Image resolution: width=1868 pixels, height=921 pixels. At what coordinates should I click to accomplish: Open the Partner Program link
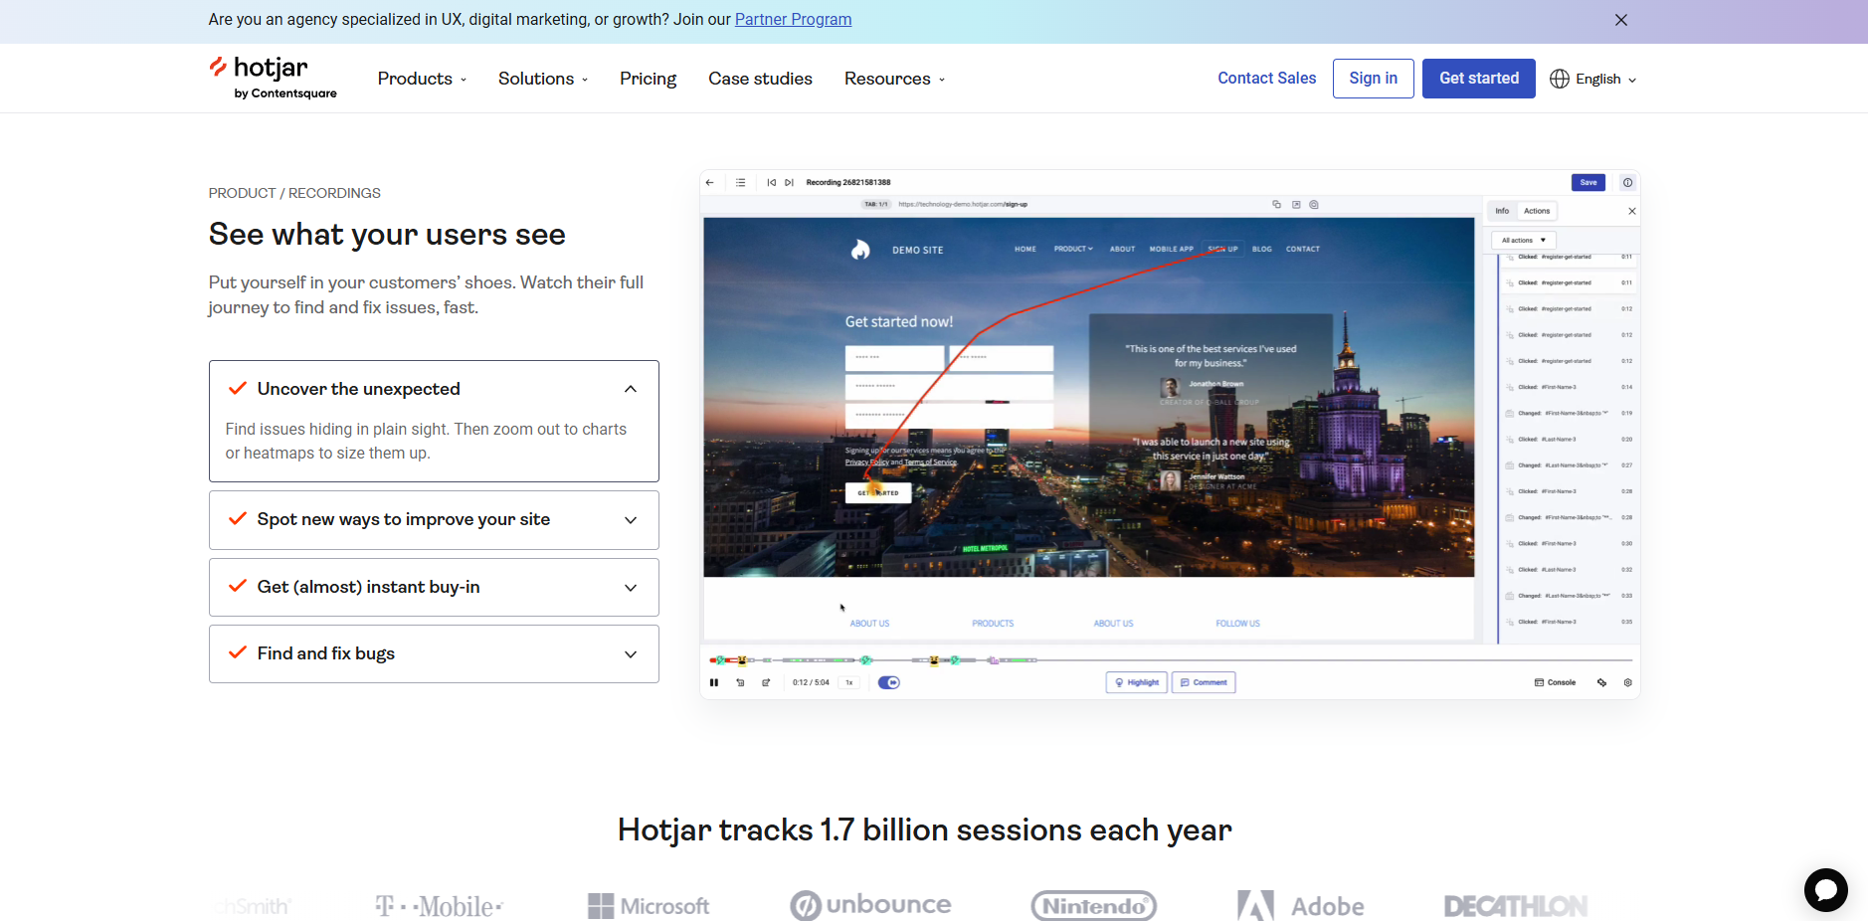793,20
